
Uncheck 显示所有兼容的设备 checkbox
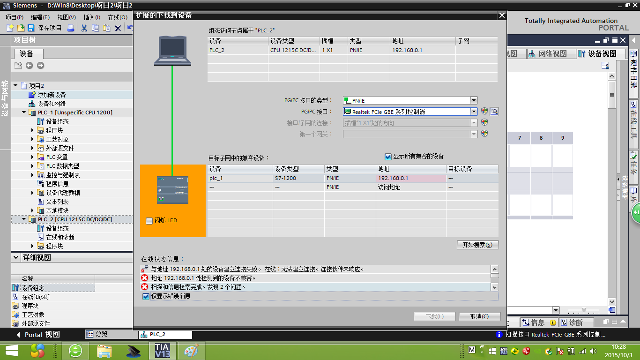388,157
